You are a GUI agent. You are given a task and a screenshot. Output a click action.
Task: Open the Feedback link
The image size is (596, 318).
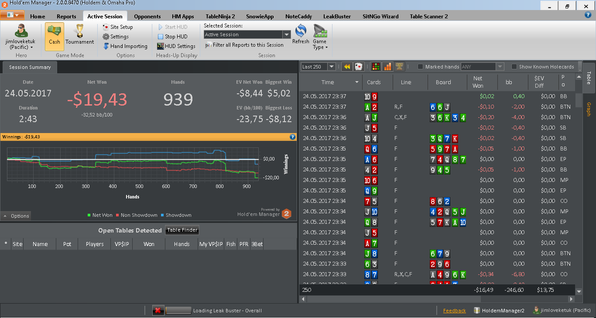pyautogui.click(x=455, y=311)
